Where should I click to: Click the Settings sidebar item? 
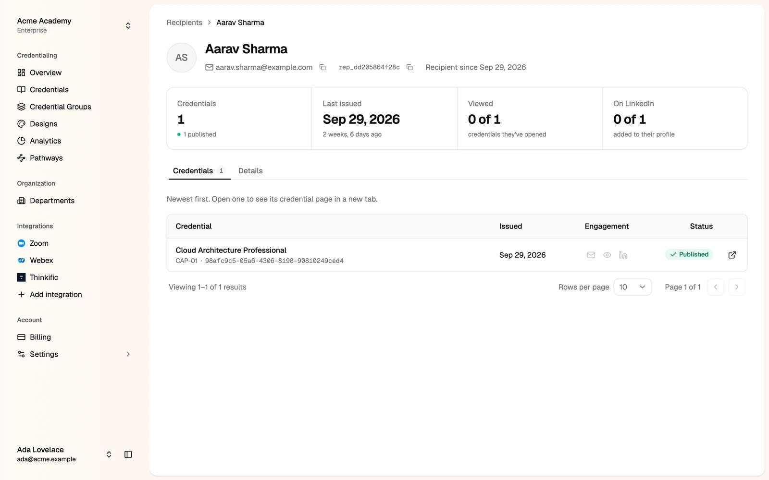(74, 354)
